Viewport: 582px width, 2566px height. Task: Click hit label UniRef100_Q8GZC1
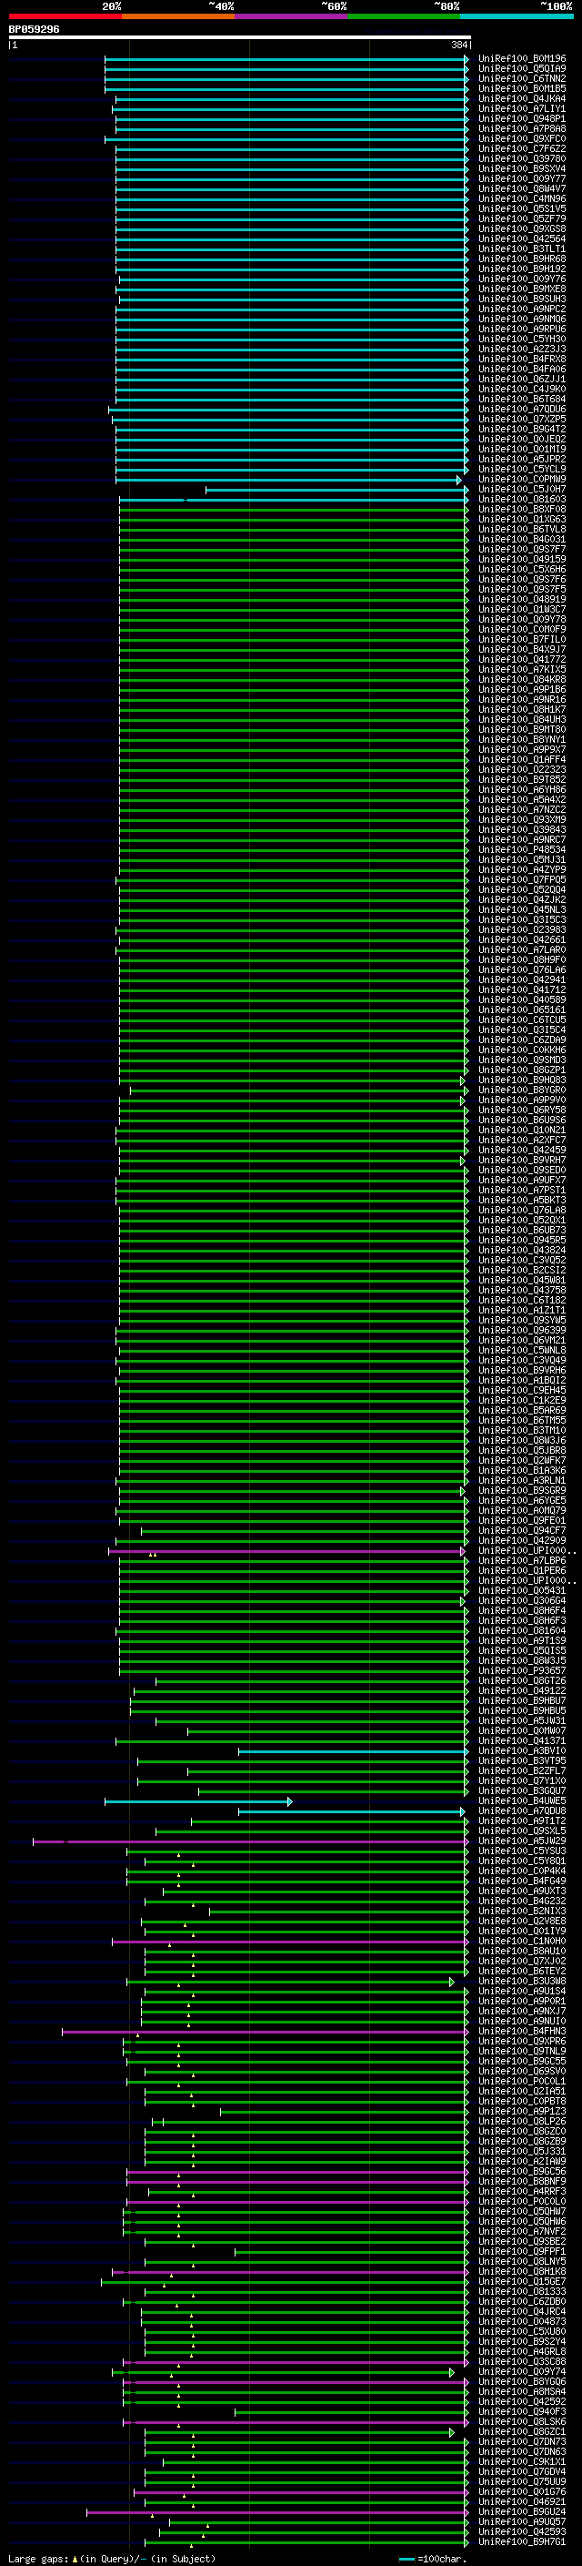point(522,2431)
